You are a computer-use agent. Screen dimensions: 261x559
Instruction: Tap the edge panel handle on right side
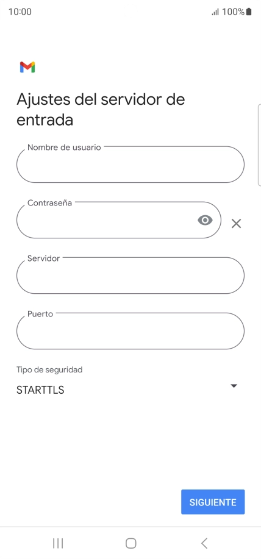259,145
